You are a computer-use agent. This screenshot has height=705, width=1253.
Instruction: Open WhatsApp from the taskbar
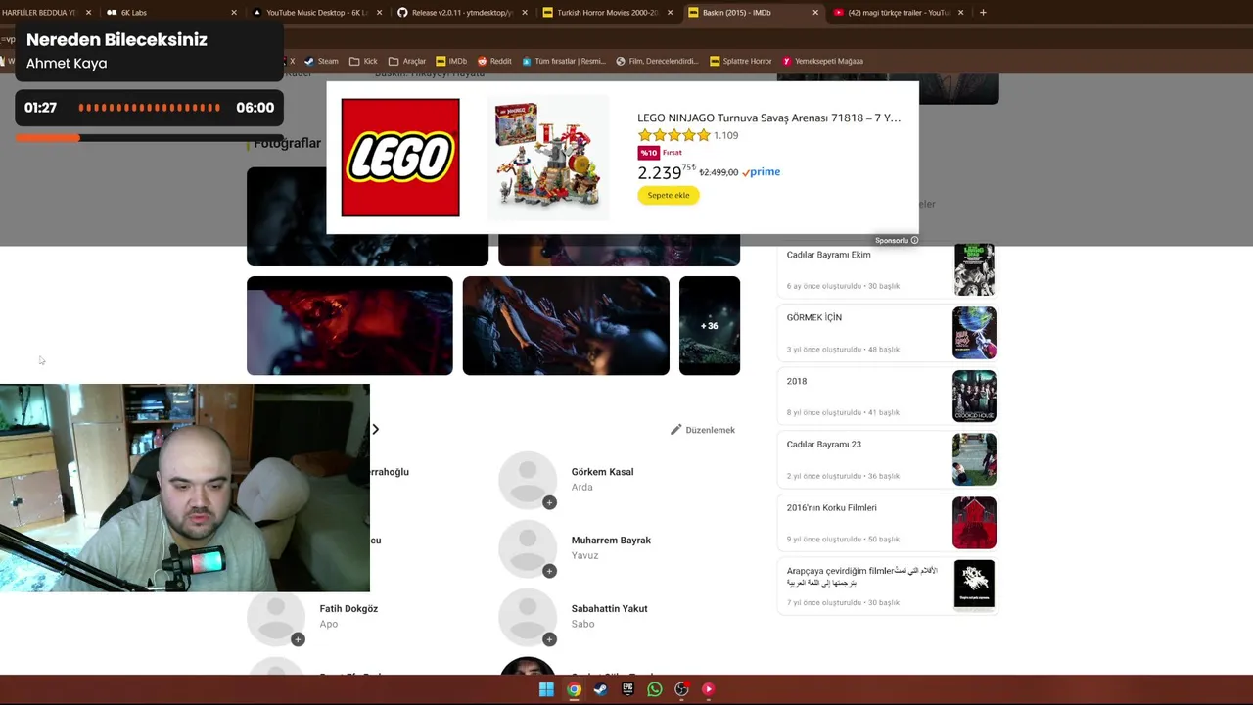coord(654,689)
